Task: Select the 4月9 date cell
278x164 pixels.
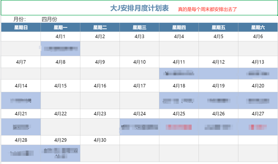Action: coord(100,62)
